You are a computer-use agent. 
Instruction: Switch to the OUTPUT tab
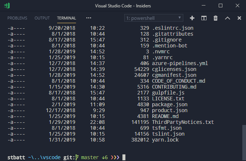pos(42,18)
